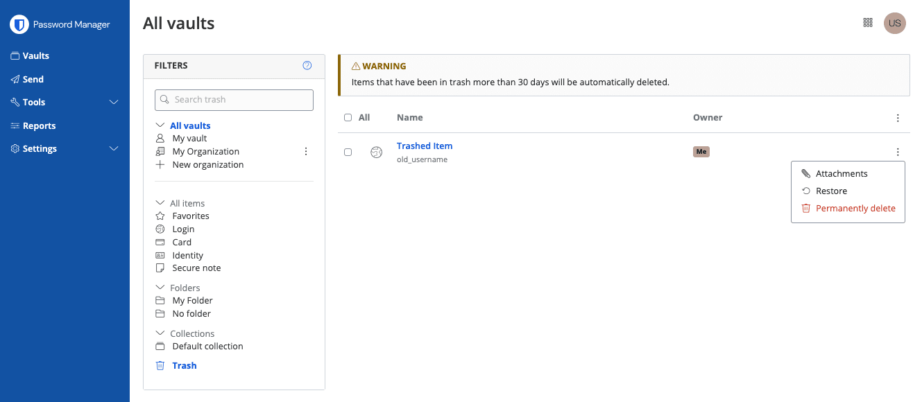Open the Trashed Item link

[x=425, y=146]
